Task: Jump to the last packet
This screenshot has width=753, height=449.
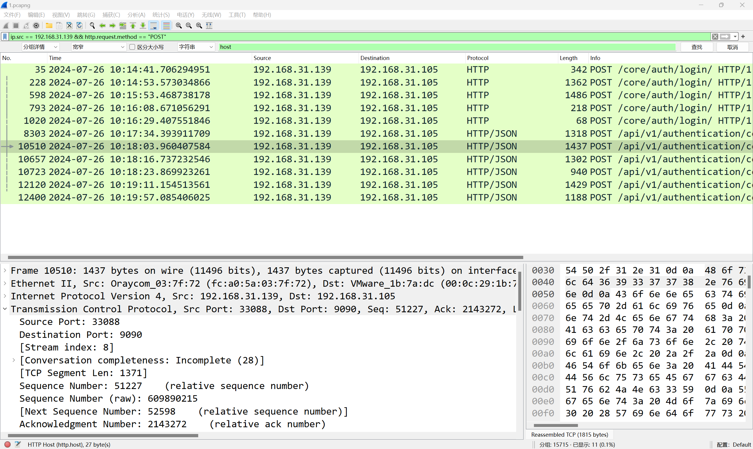Action: [x=143, y=26]
